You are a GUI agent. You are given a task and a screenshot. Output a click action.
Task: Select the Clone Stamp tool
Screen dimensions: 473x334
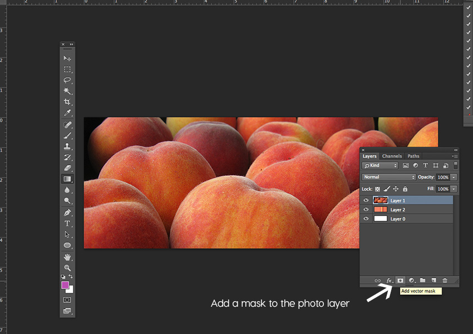(x=67, y=146)
